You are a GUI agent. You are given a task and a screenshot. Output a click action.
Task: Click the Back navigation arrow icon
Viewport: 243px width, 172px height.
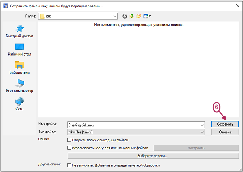click(x=124, y=16)
